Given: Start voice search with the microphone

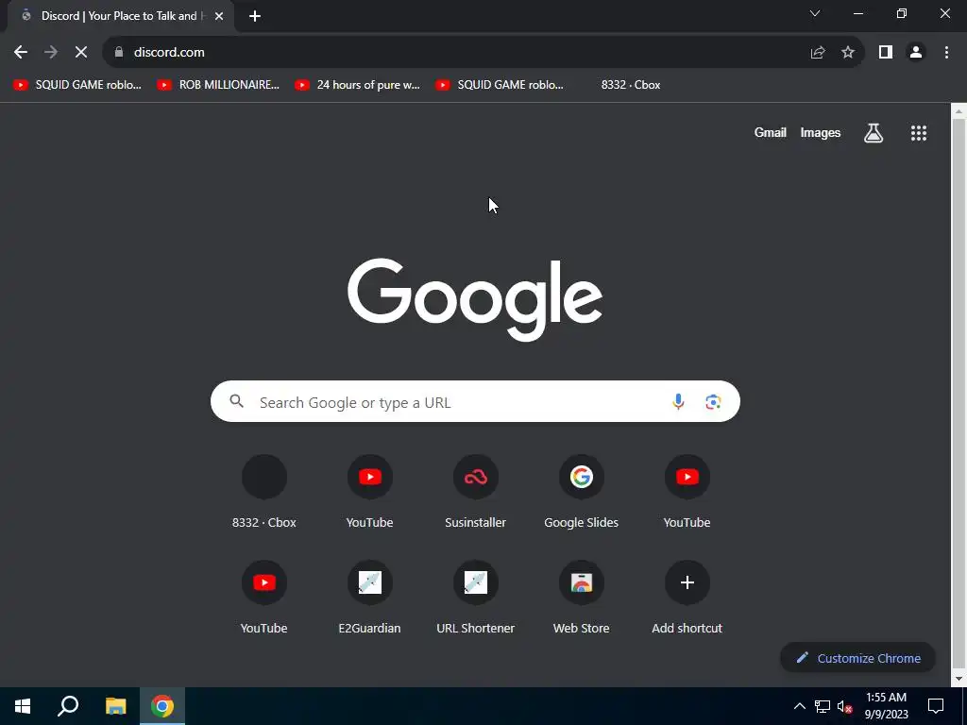Looking at the screenshot, I should 678,401.
